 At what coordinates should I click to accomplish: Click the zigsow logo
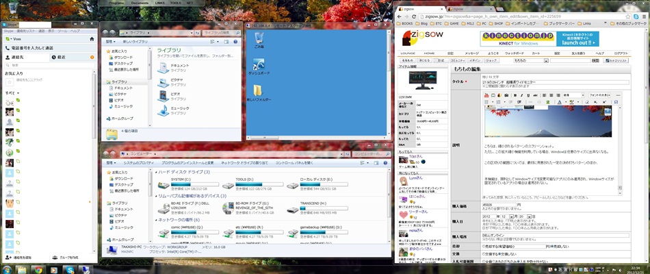point(417,38)
